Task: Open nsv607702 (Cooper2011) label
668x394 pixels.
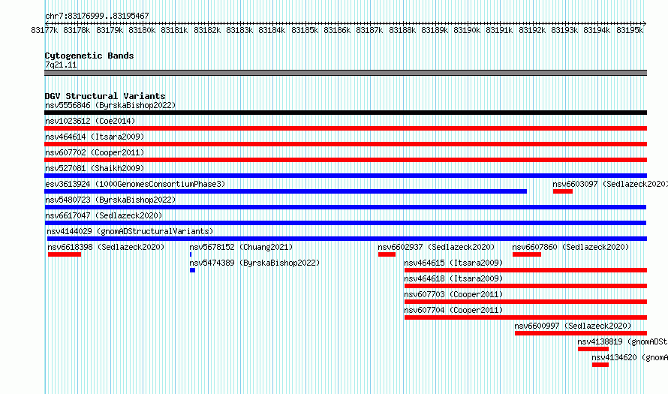Action: point(95,152)
